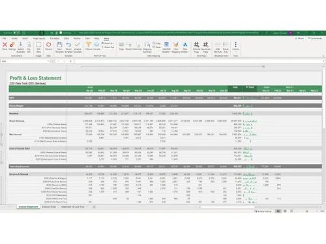Click the Comments button
Image resolution: width=326 pixels, height=244 pixels.
tap(315, 38)
